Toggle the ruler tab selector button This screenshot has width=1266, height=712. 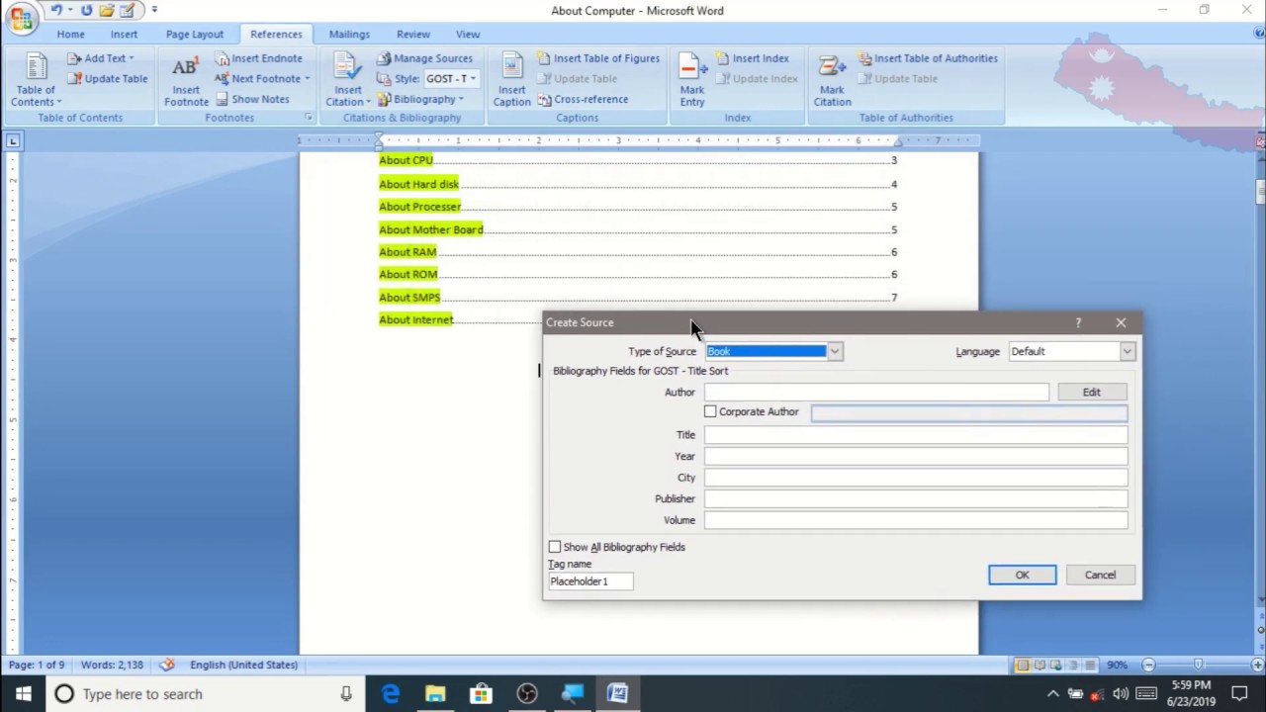tap(13, 141)
